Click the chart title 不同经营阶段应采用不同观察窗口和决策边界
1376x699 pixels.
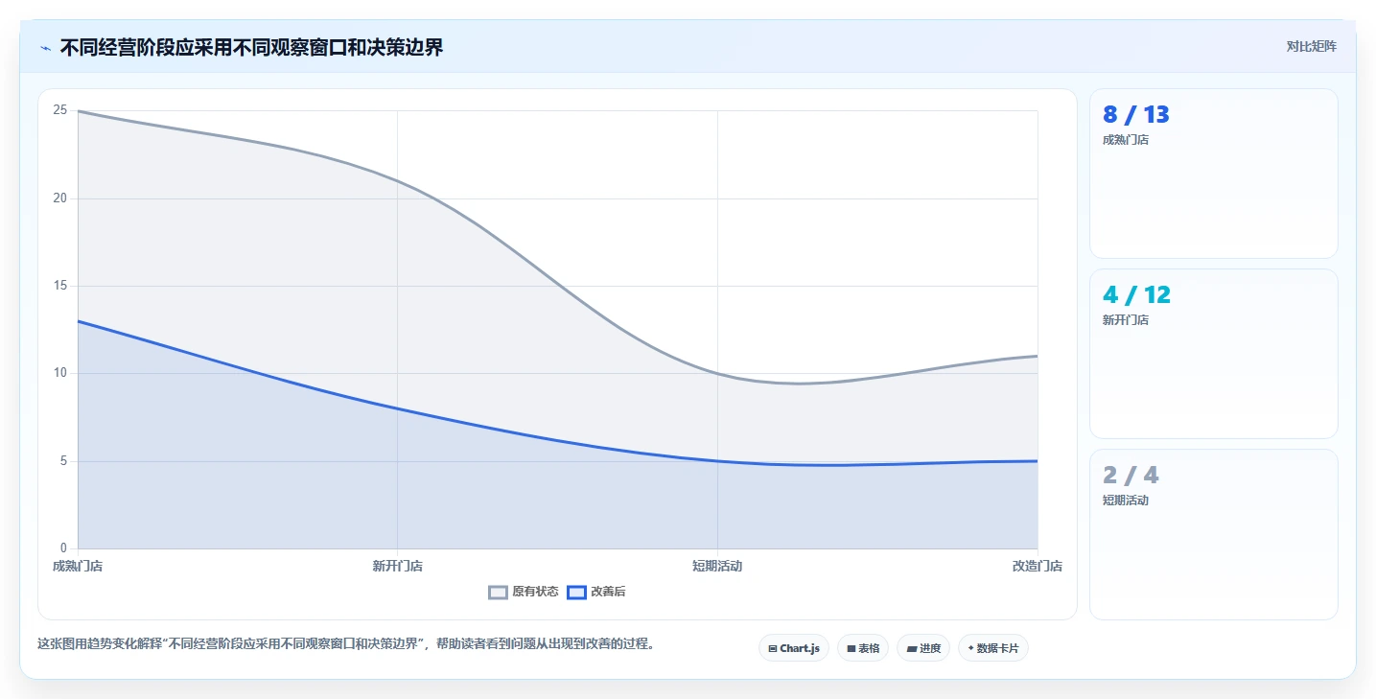[251, 47]
